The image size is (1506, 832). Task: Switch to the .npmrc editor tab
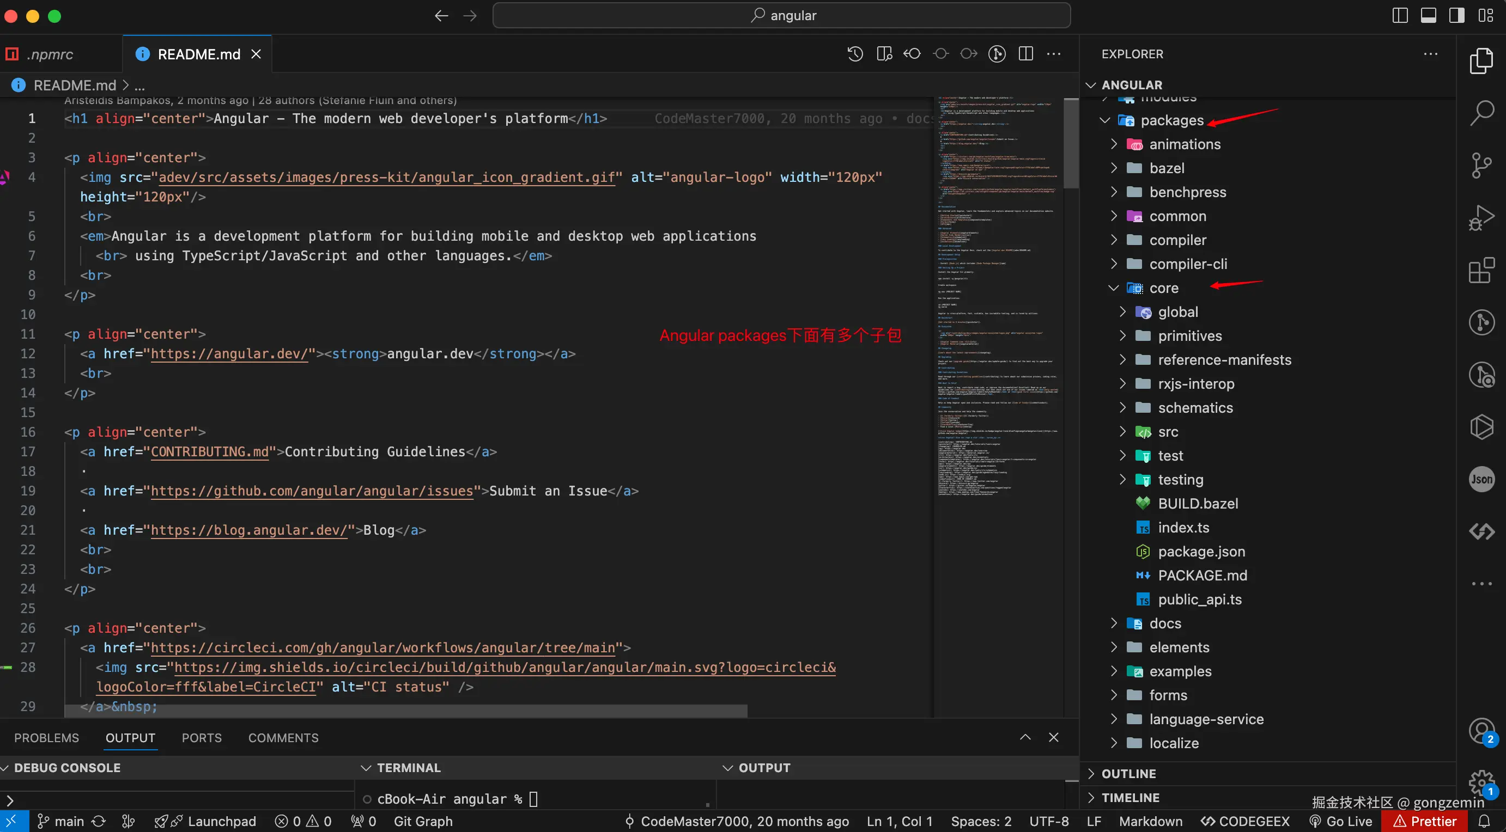[50, 54]
